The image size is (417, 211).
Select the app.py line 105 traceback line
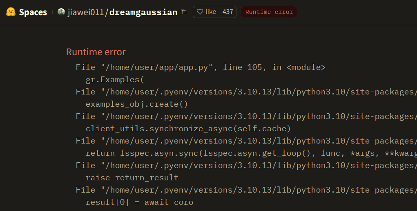(201, 67)
